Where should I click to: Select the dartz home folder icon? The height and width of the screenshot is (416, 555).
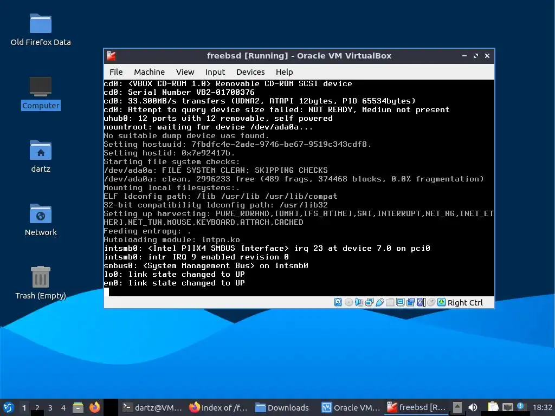coord(41,157)
